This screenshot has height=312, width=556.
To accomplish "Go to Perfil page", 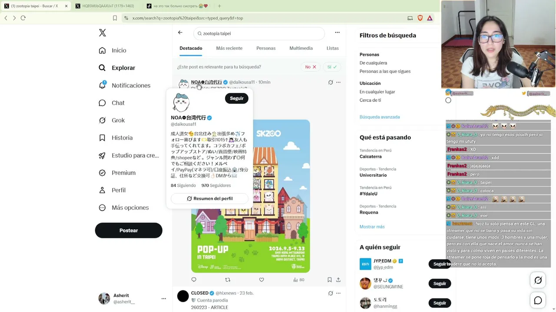I will (x=112, y=190).
